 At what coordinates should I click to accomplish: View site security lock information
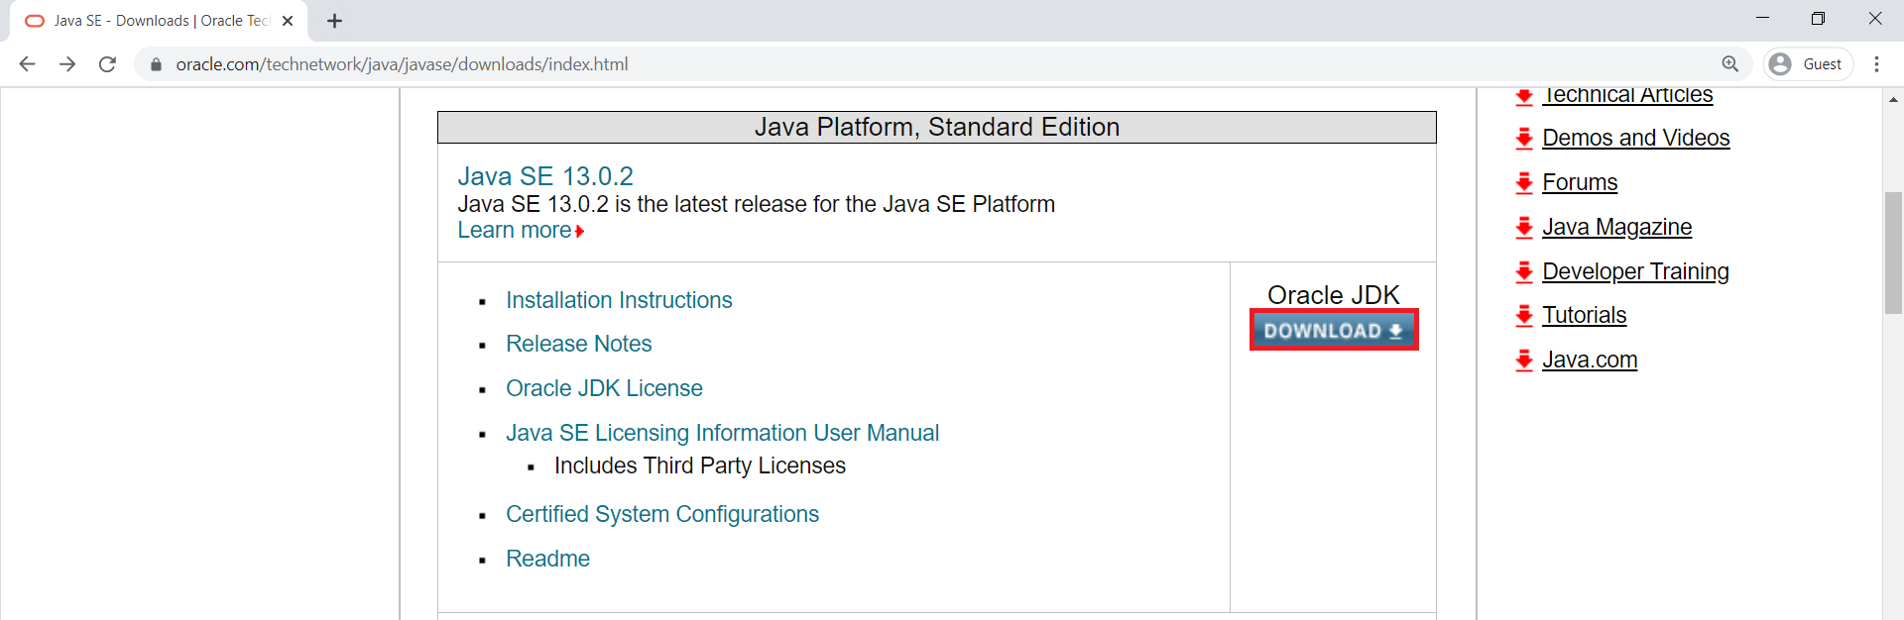(156, 64)
